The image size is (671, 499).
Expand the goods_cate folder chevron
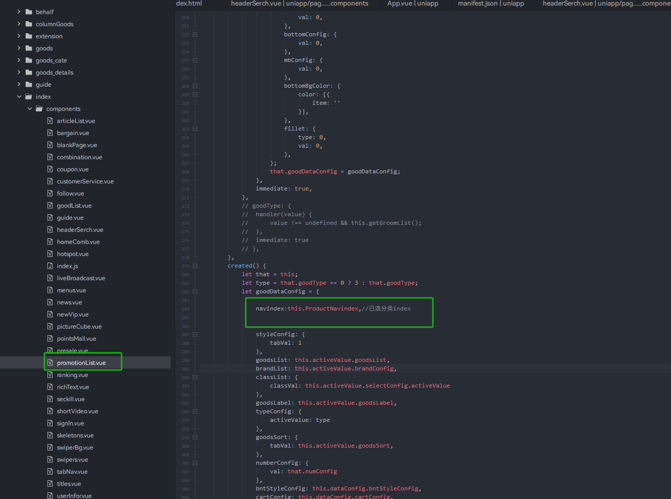(x=19, y=60)
